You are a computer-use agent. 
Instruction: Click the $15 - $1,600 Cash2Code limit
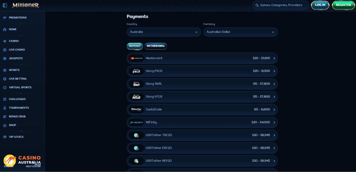coord(262,109)
